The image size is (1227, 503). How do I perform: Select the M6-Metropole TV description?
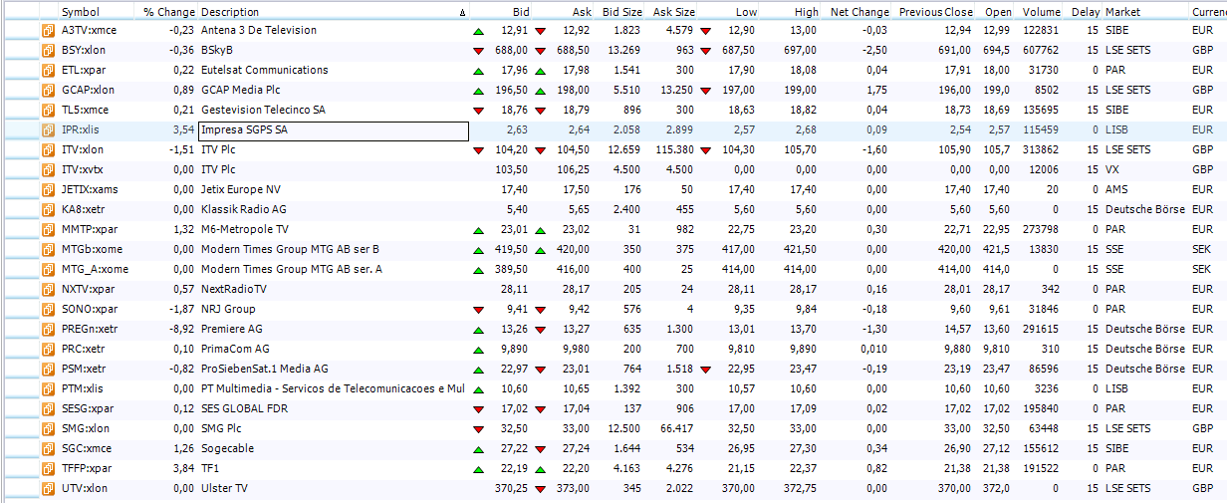(x=245, y=229)
